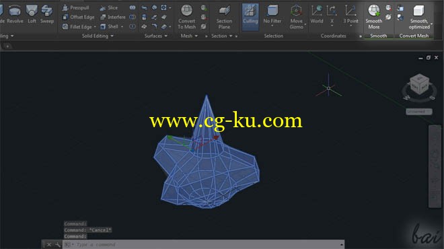The image size is (444, 249).
Task: Click the ViewCube
Action: point(419,84)
